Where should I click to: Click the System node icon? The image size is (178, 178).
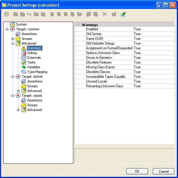tap(12, 24)
